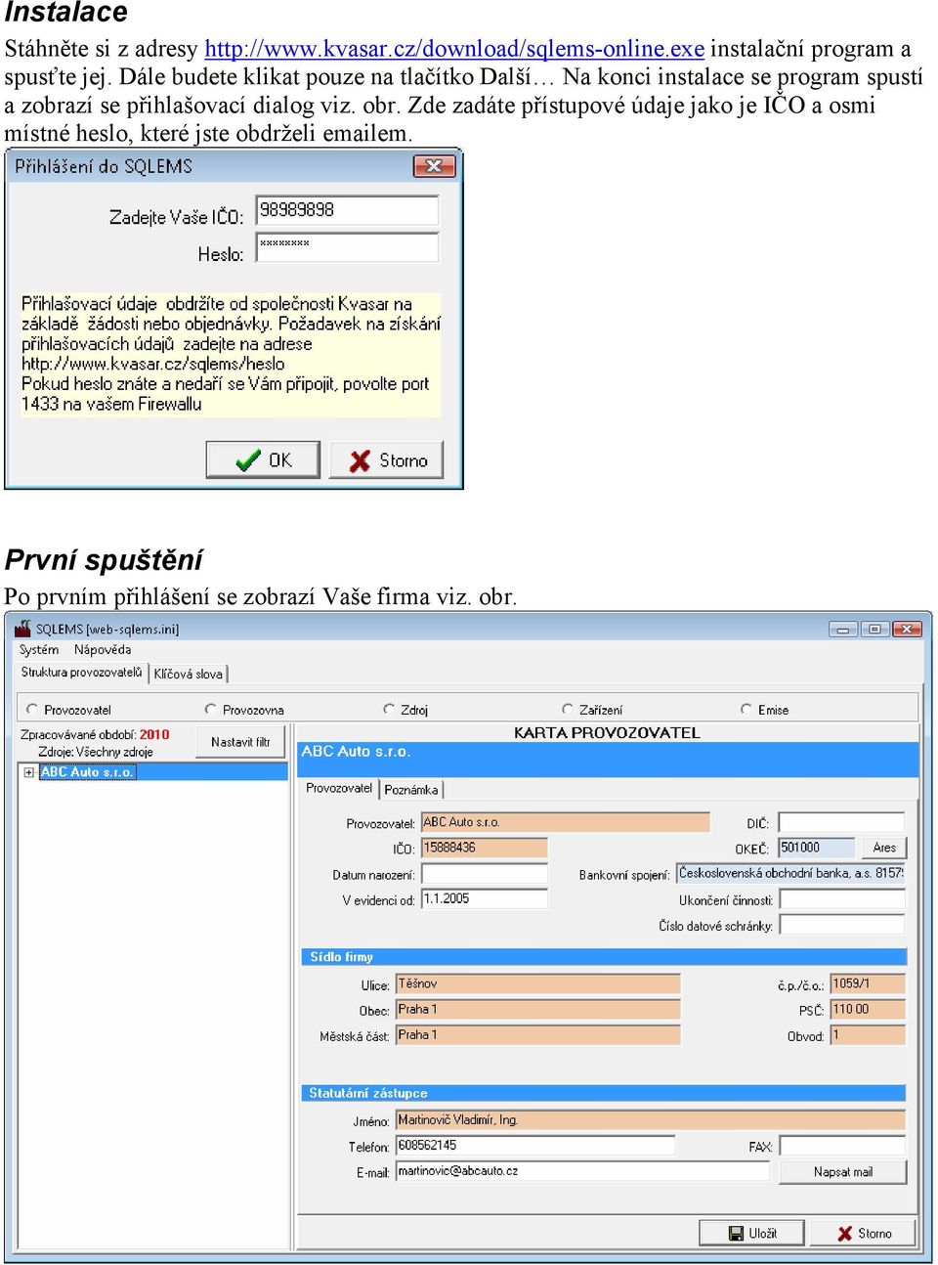Open the Systém menu
The image size is (938, 1265).
pyautogui.click(x=39, y=649)
